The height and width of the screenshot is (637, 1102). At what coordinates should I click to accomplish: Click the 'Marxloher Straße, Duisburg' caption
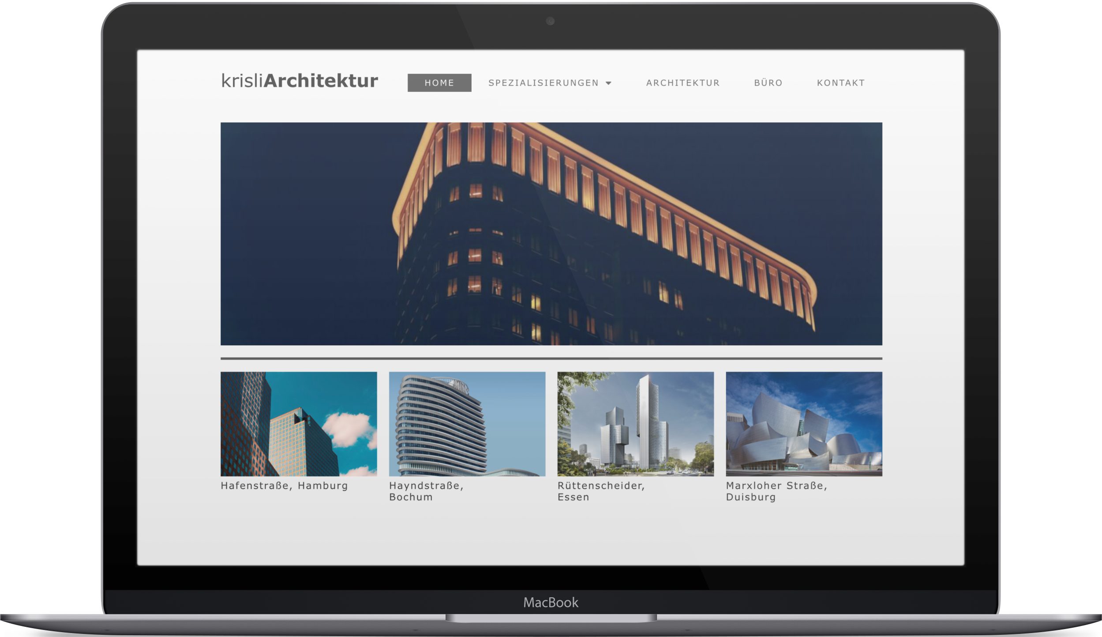pyautogui.click(x=776, y=491)
